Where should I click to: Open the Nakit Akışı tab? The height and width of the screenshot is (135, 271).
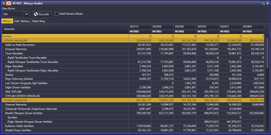(39, 21)
